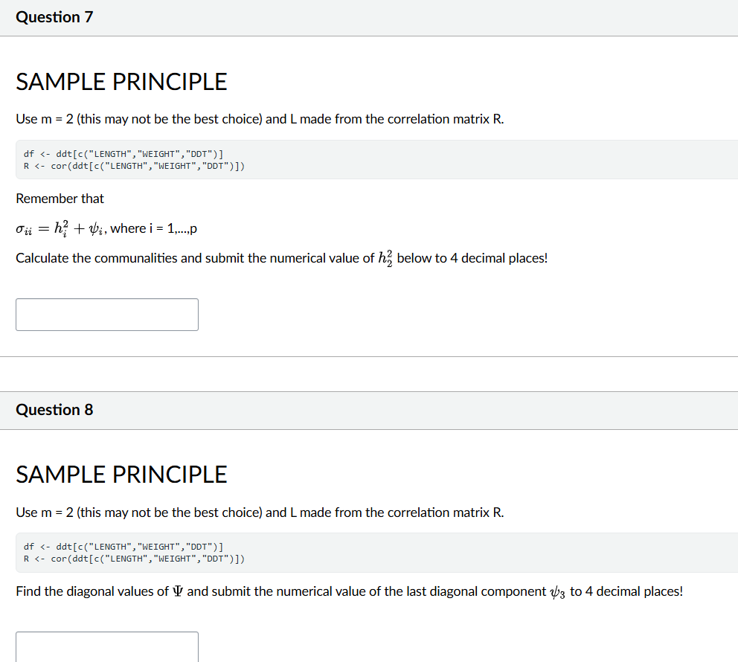Select the 'Remember that' text line
The width and height of the screenshot is (738, 662).
(x=60, y=199)
